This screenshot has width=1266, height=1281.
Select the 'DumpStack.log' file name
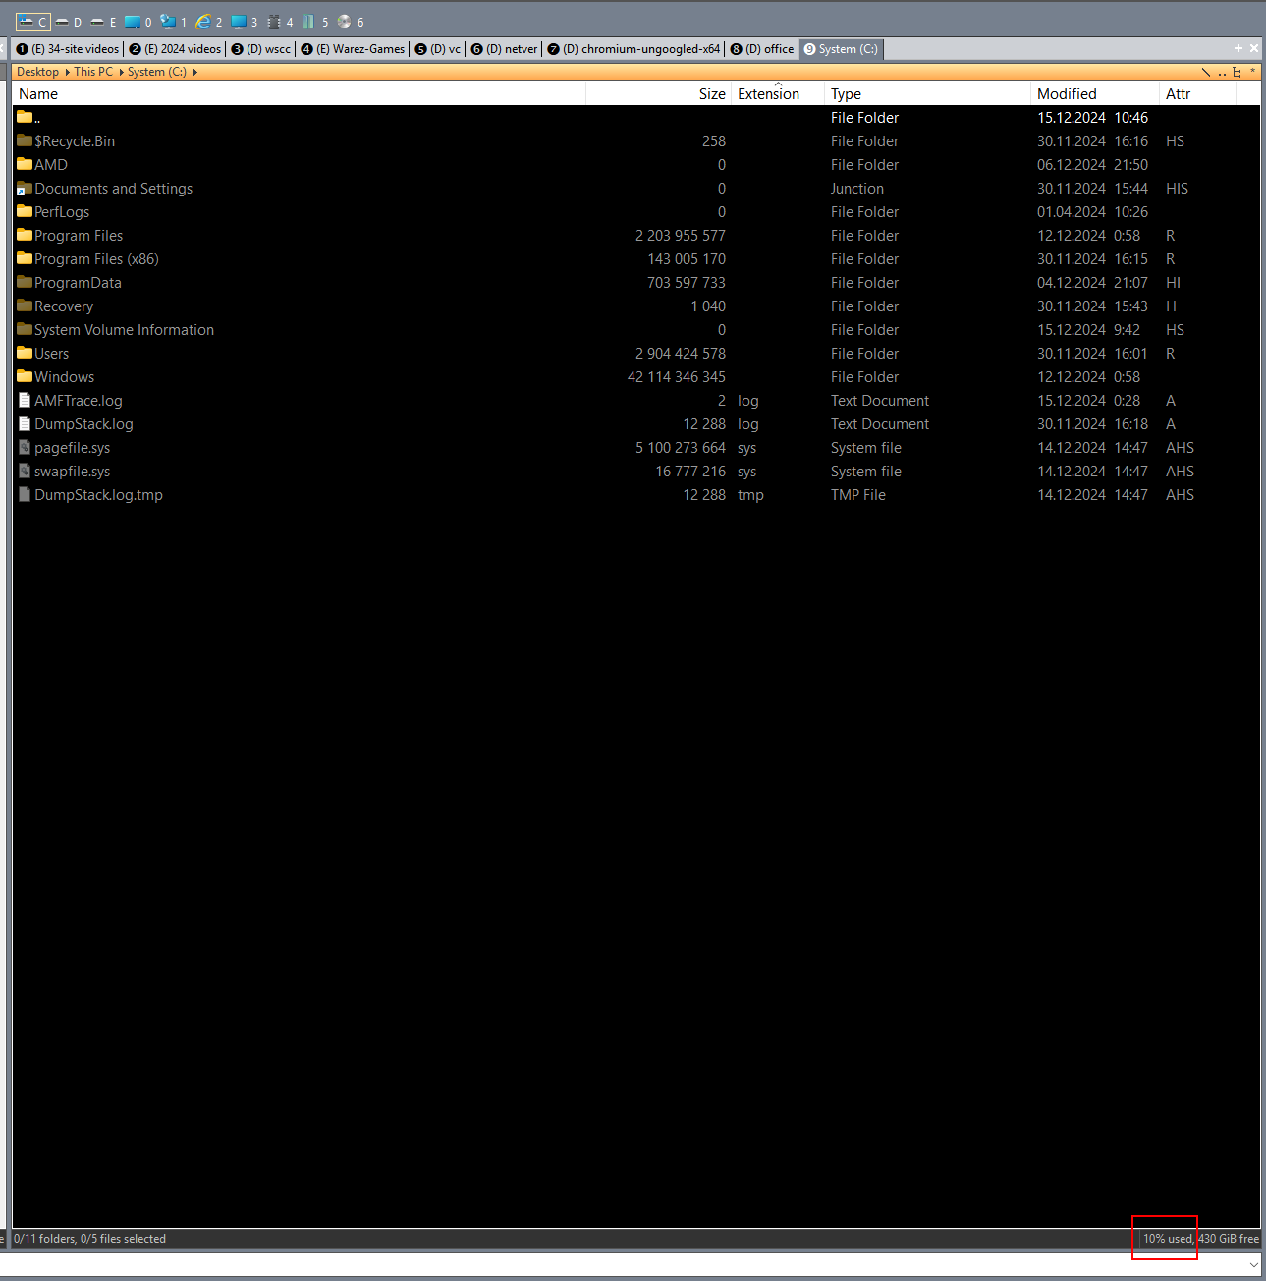[x=83, y=424]
